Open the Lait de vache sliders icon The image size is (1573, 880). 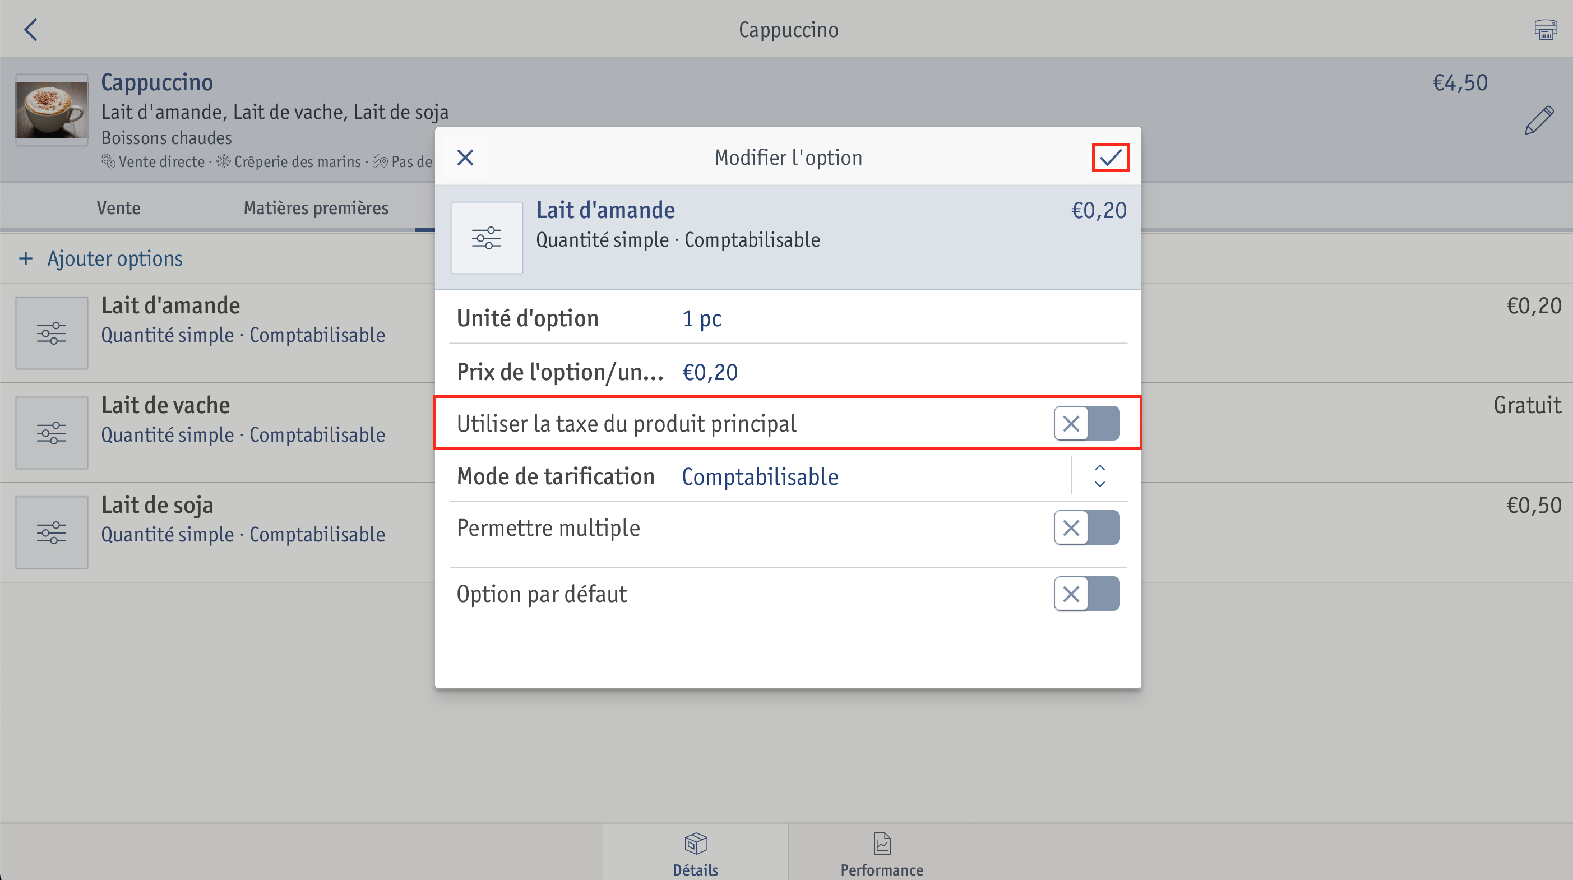[52, 432]
